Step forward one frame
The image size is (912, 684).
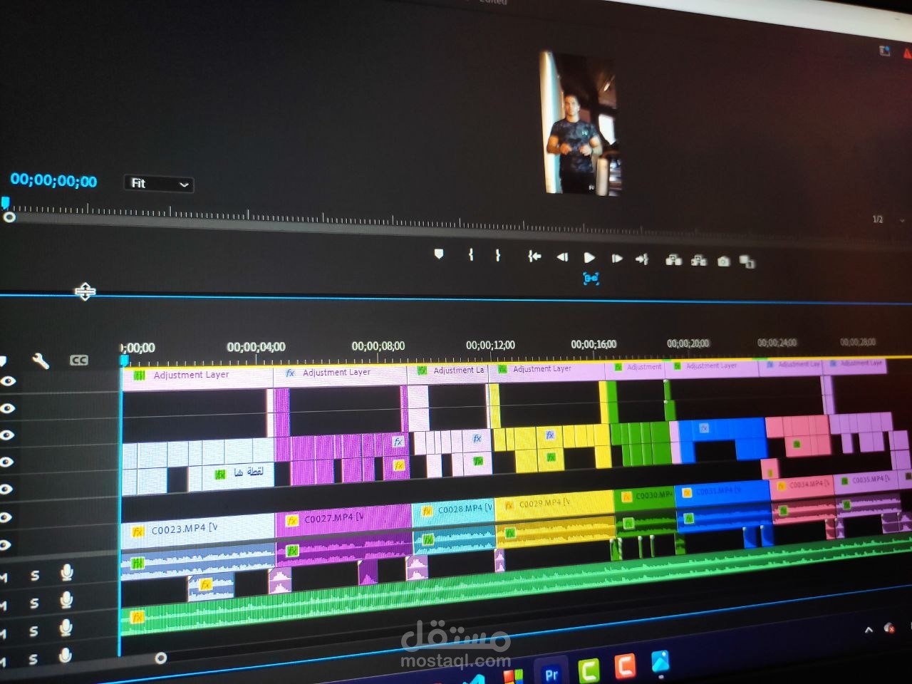tap(617, 258)
